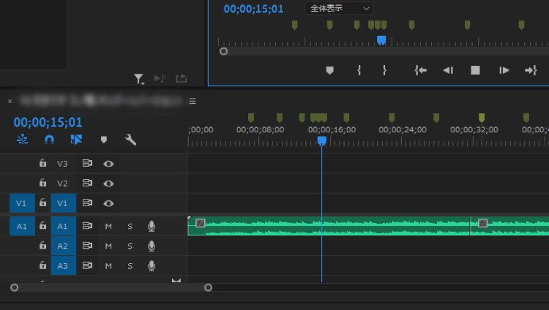Hide track V1 output with eye
The height and width of the screenshot is (310, 549).
coord(108,203)
